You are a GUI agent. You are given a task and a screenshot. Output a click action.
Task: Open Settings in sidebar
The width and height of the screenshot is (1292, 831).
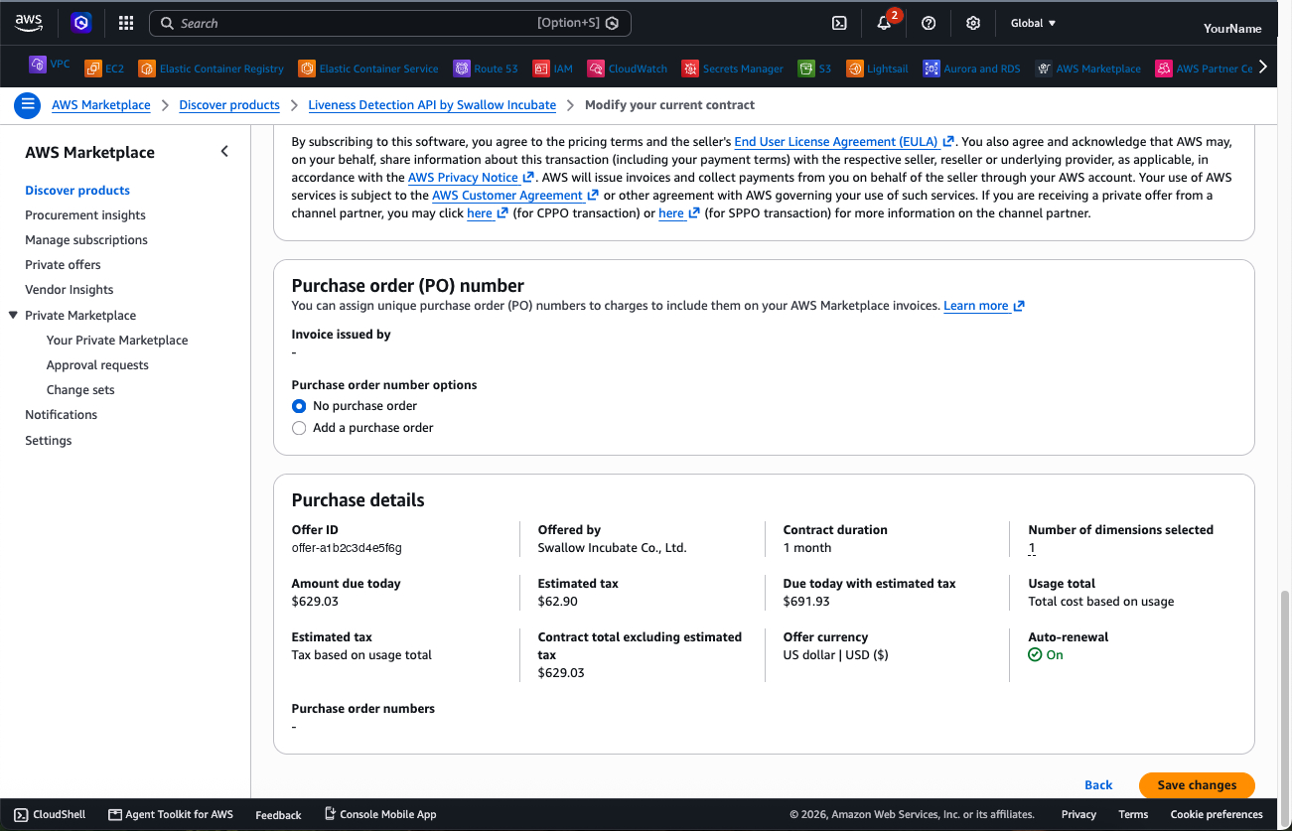point(49,441)
